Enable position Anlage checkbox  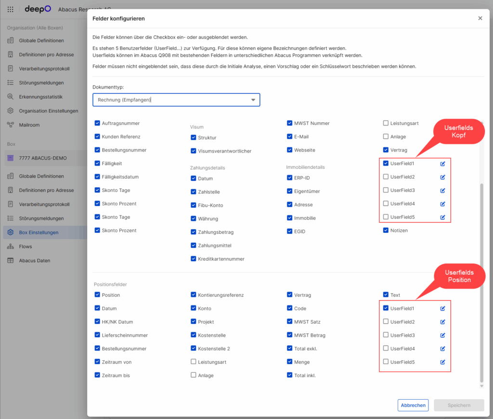194,375
